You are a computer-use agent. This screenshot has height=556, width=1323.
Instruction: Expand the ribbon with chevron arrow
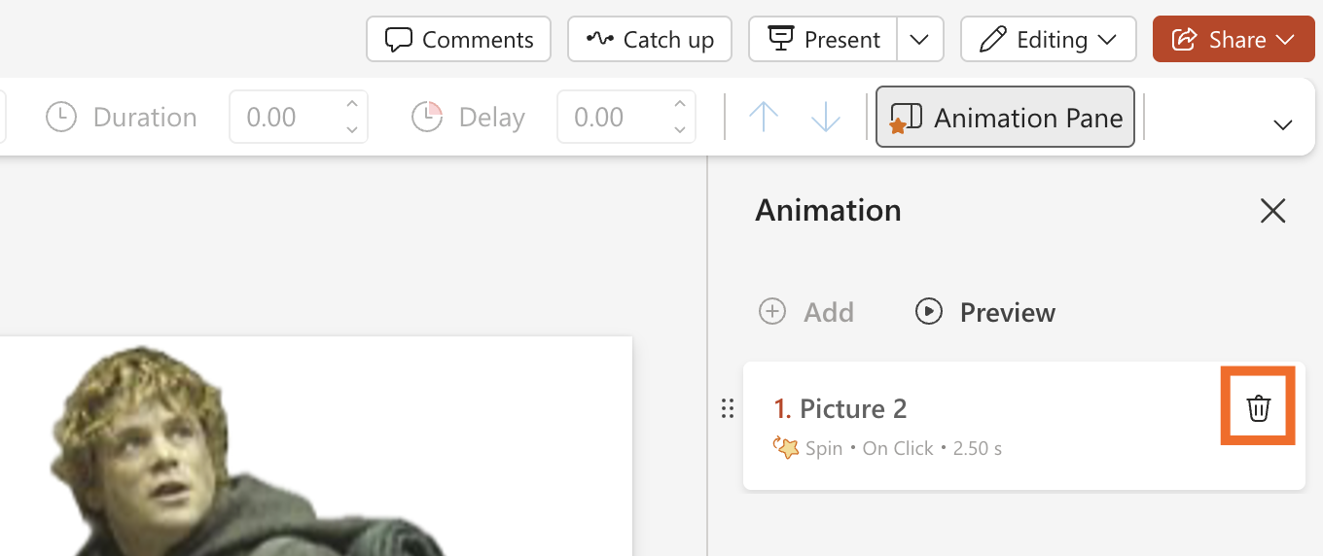[x=1283, y=124]
